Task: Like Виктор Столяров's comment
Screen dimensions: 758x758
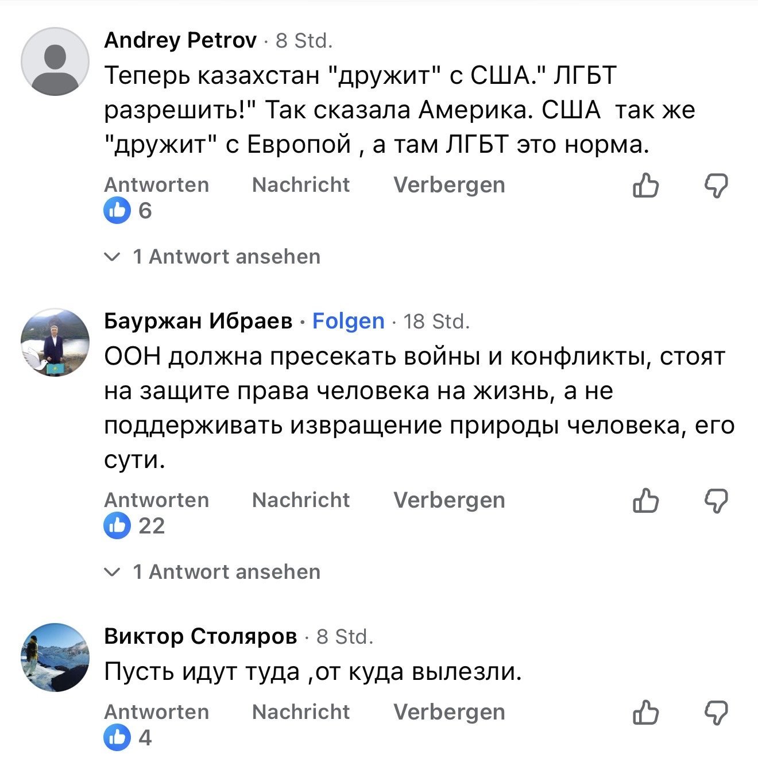Action: pyautogui.click(x=645, y=713)
